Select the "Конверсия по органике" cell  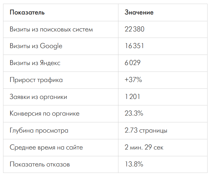pyautogui.click(x=44, y=114)
